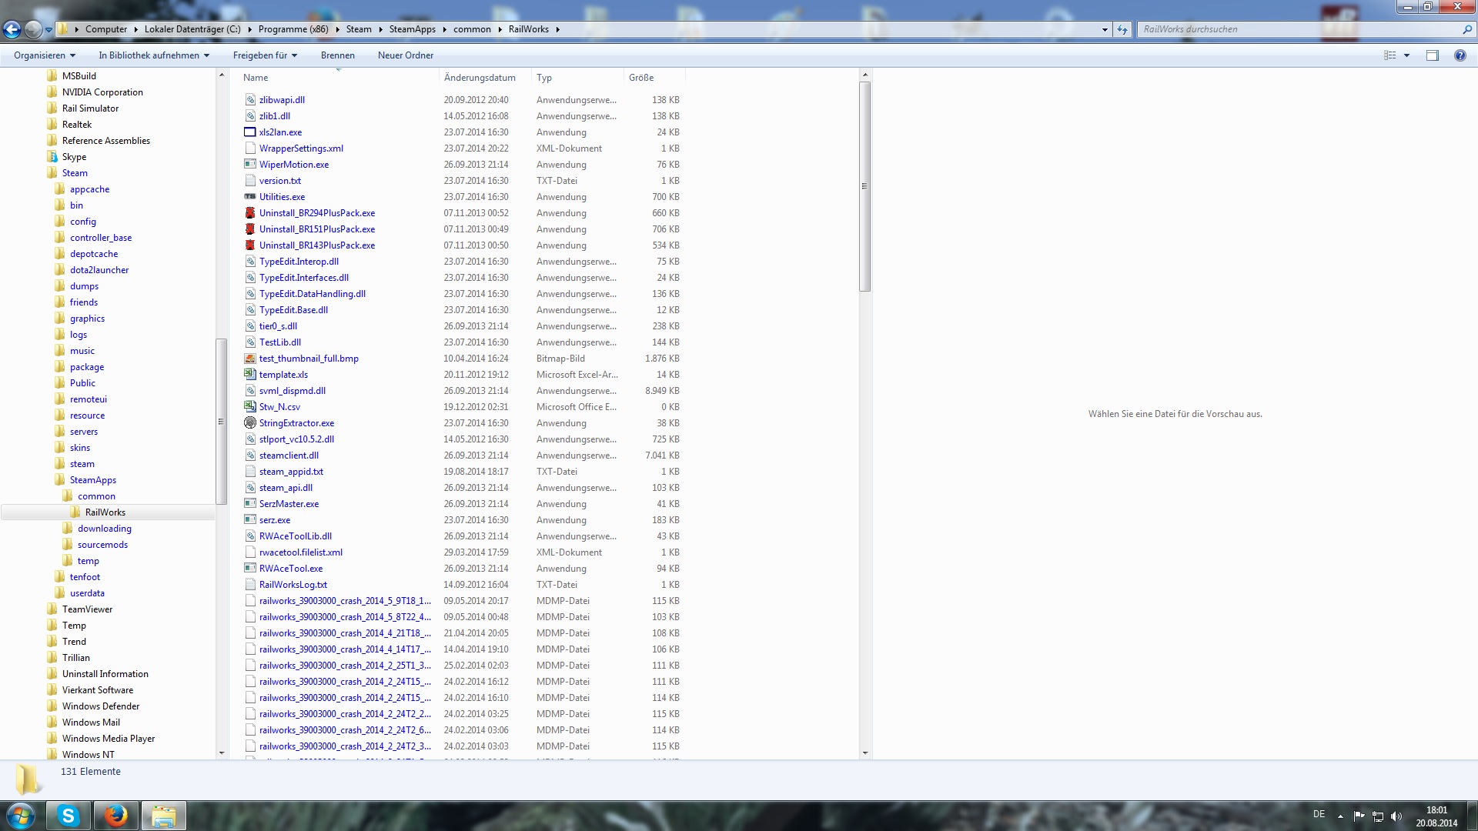Click the Brennen toolbar button
Viewport: 1478px width, 831px height.
pos(338,55)
